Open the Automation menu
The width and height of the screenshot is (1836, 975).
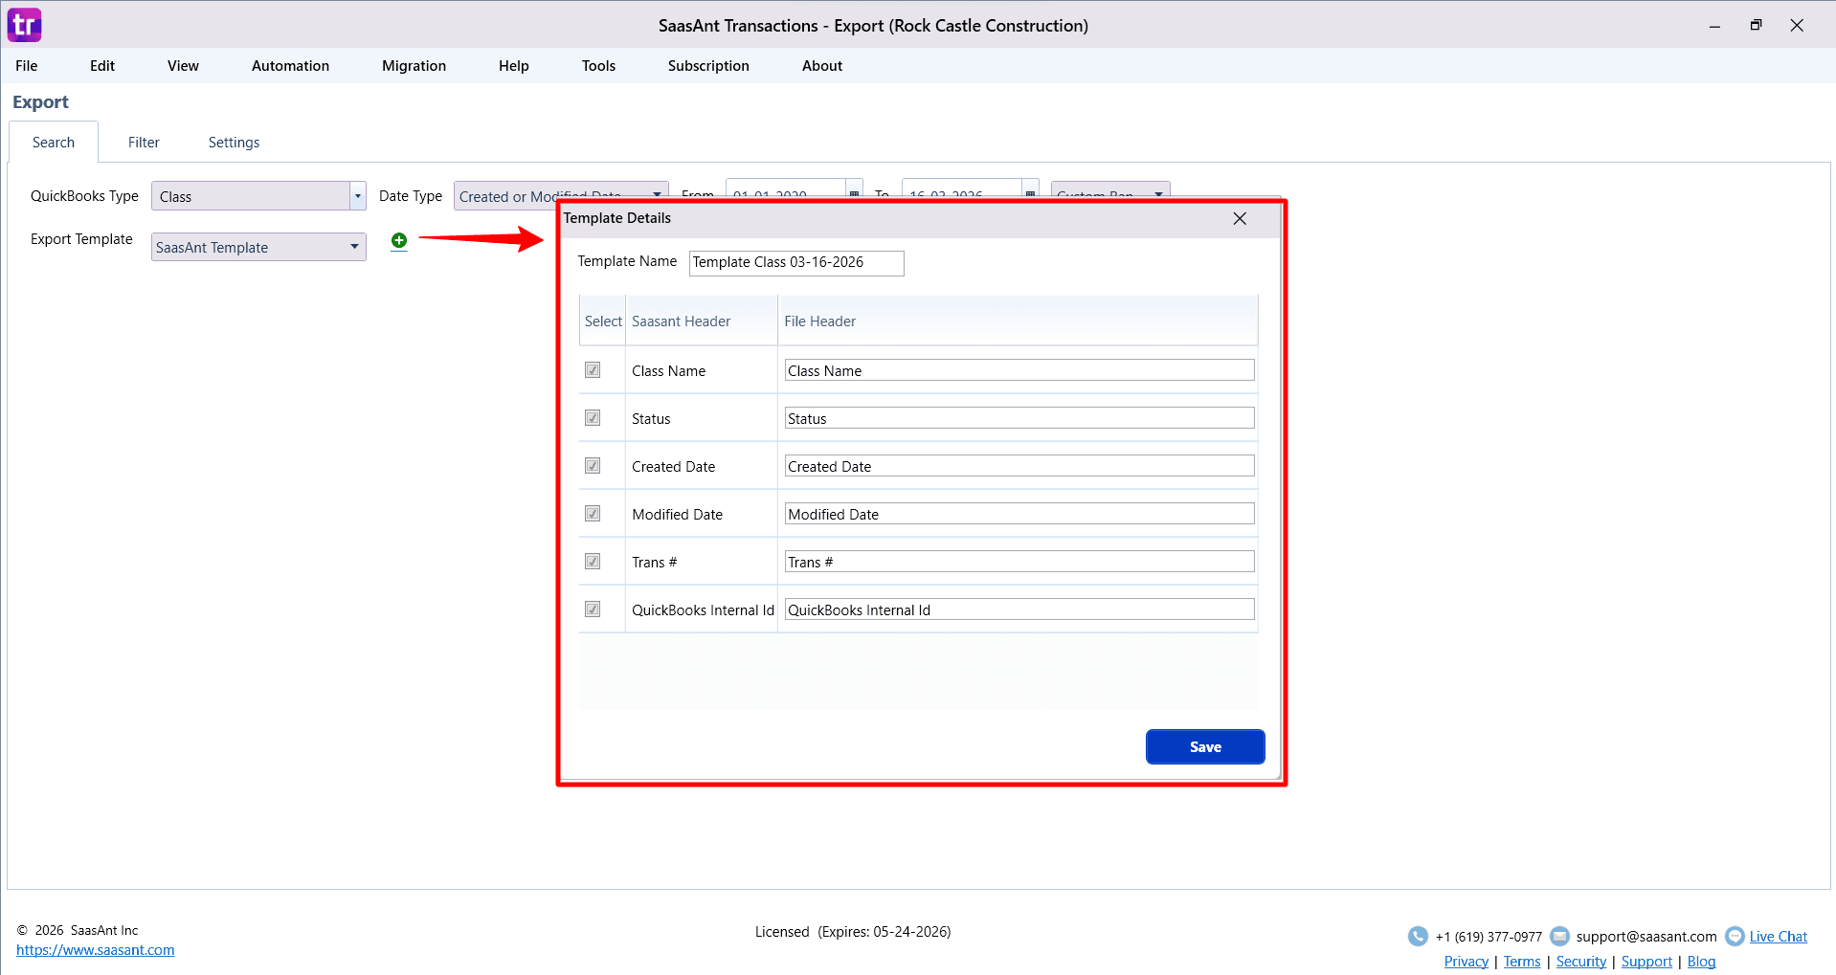coord(289,65)
